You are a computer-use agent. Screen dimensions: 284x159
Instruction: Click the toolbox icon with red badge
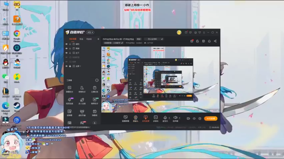82,123
